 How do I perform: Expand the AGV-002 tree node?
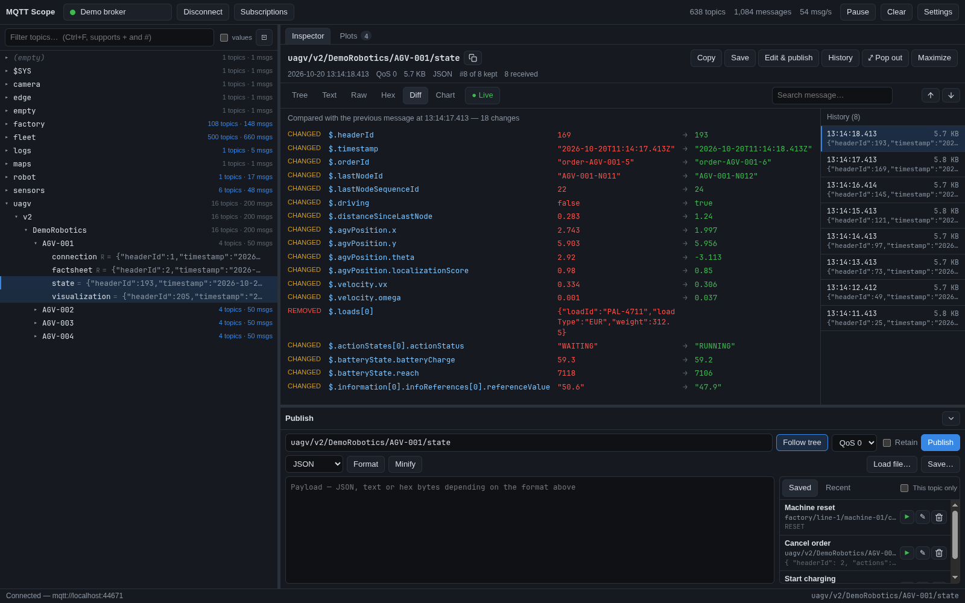tap(36, 310)
